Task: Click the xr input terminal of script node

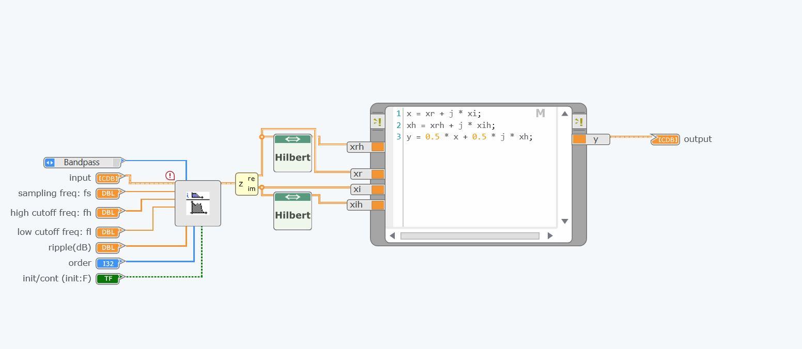Action: click(x=368, y=174)
